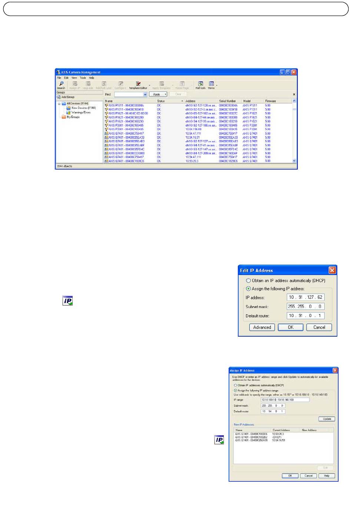The width and height of the screenshot is (352, 517).
Task: Close the find bar with X
Action: pos(294,95)
